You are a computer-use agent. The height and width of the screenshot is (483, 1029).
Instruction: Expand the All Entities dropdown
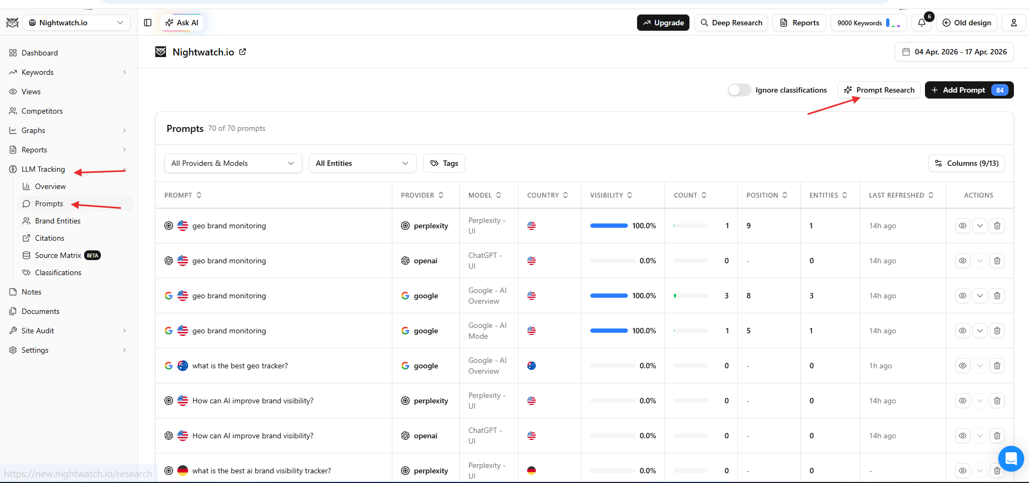pos(362,163)
